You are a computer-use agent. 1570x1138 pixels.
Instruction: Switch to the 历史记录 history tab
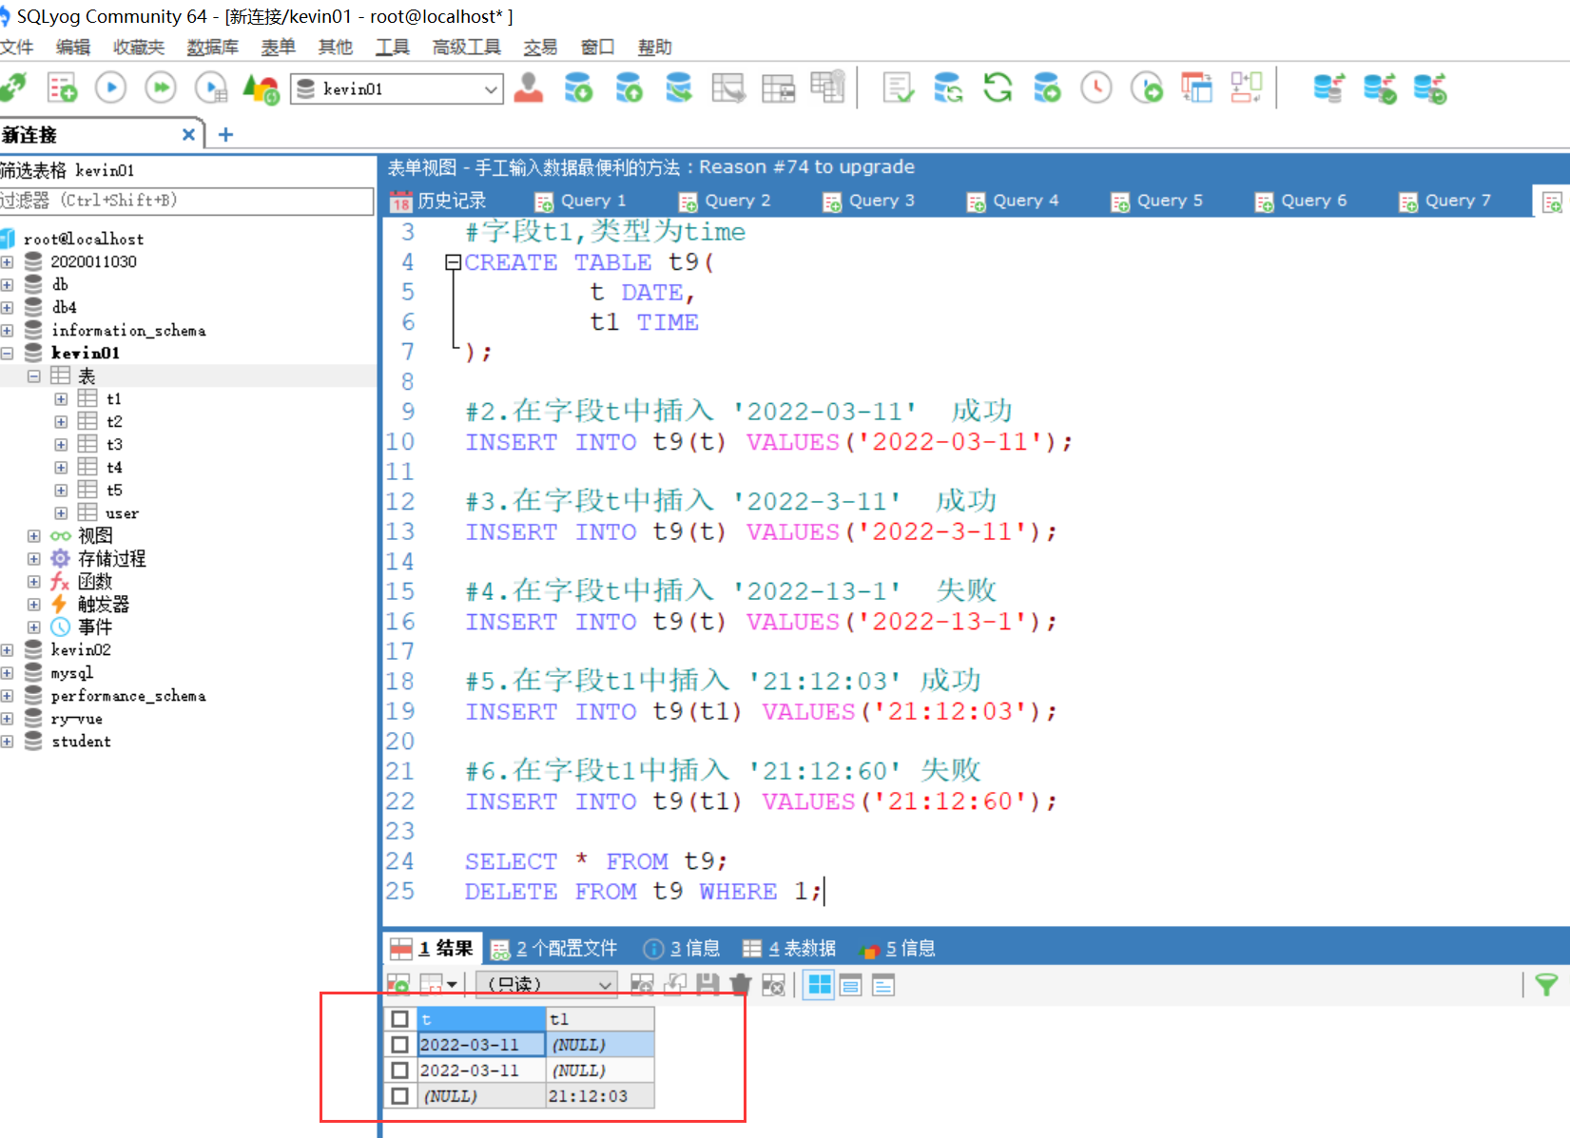438,201
